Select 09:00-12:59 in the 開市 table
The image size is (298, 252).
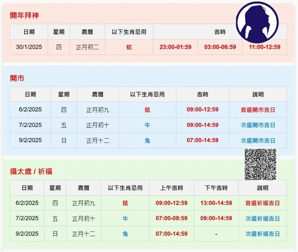pos(203,110)
